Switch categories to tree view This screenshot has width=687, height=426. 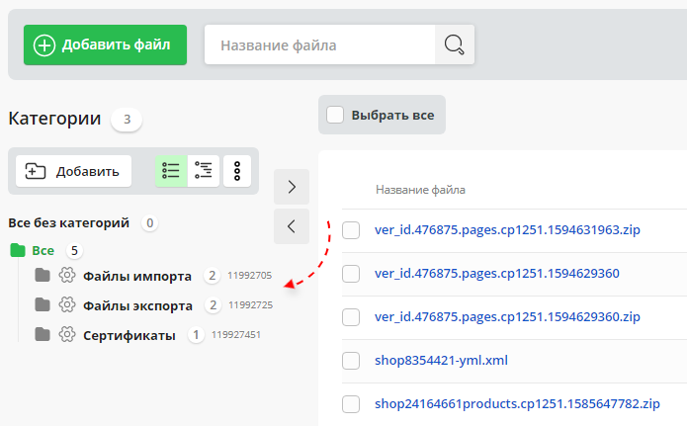(x=204, y=170)
